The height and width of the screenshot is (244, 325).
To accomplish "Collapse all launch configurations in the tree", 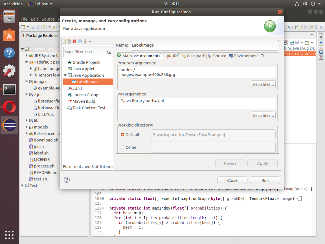I will (x=80, y=42).
